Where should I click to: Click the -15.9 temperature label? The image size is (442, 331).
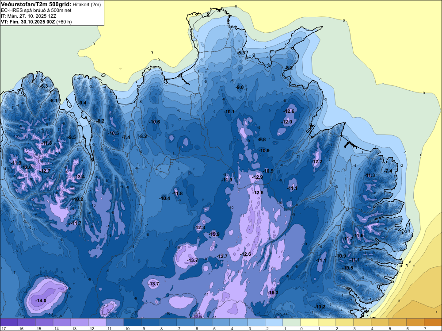[214, 234]
